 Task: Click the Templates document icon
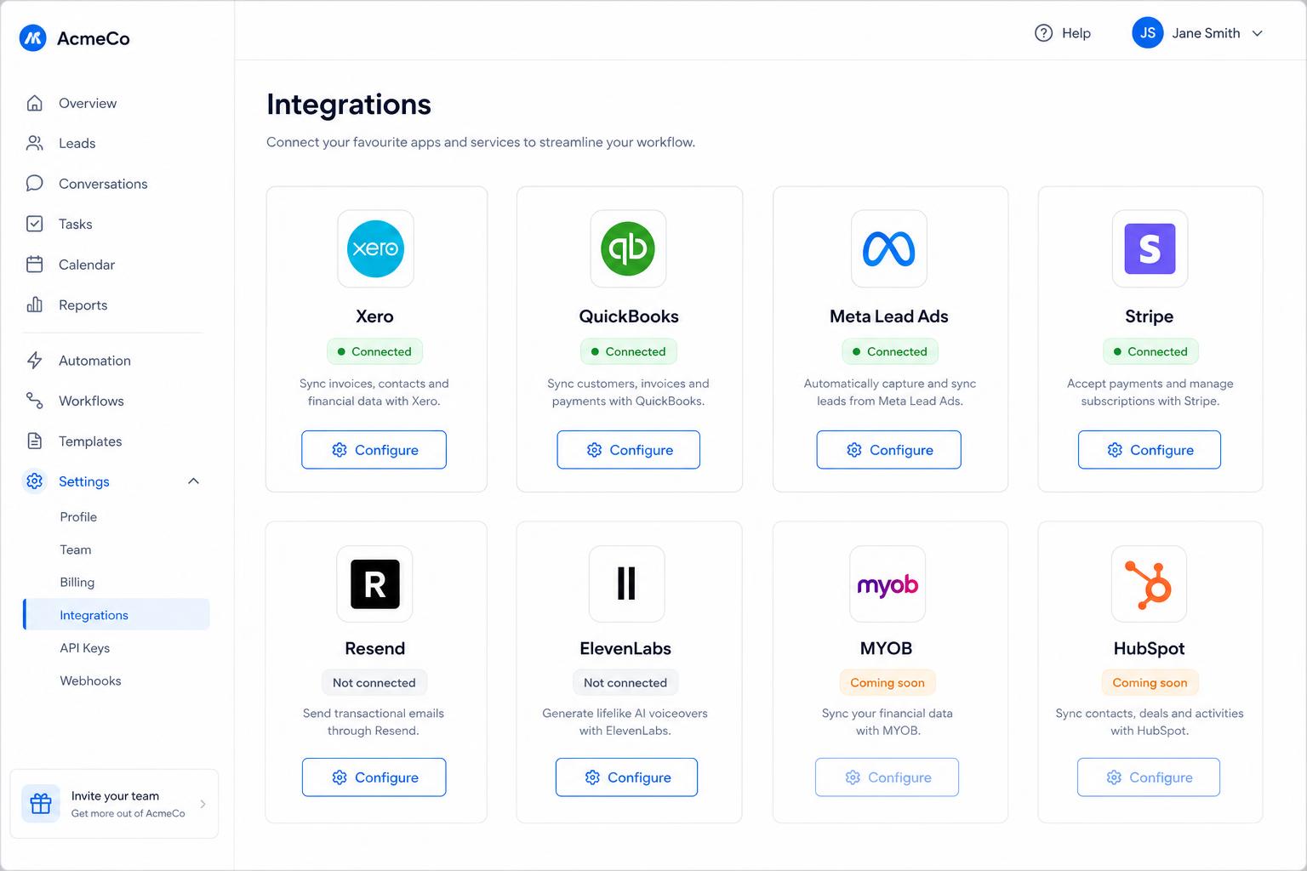(35, 441)
